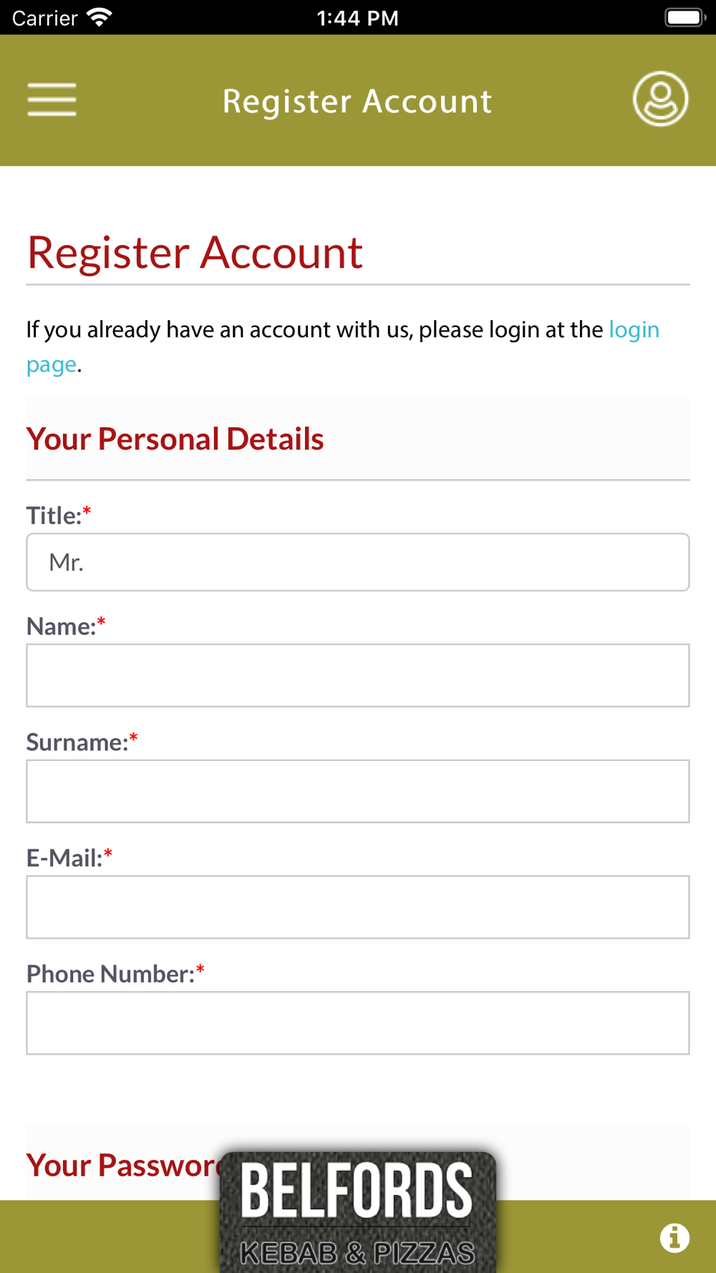Tap the Title field label

click(59, 515)
